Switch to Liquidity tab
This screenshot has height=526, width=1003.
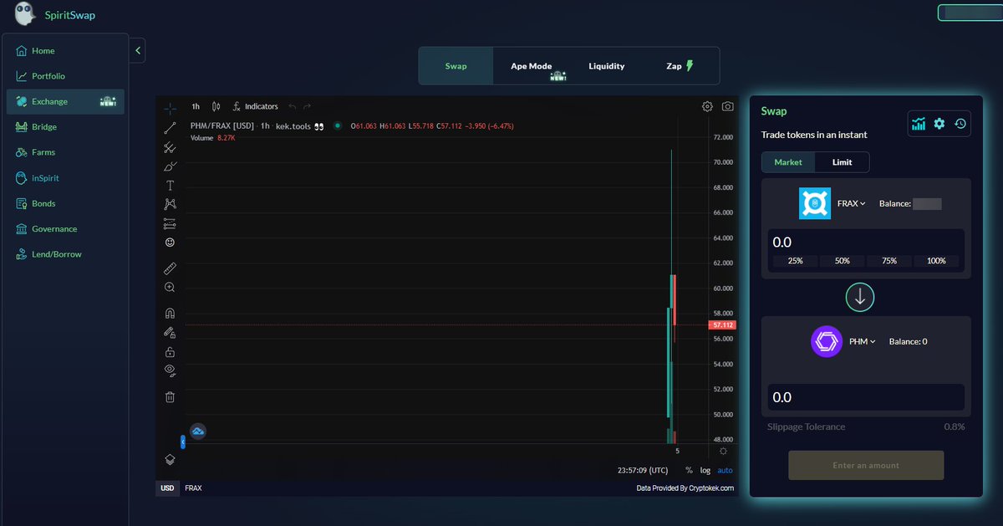pyautogui.click(x=606, y=66)
